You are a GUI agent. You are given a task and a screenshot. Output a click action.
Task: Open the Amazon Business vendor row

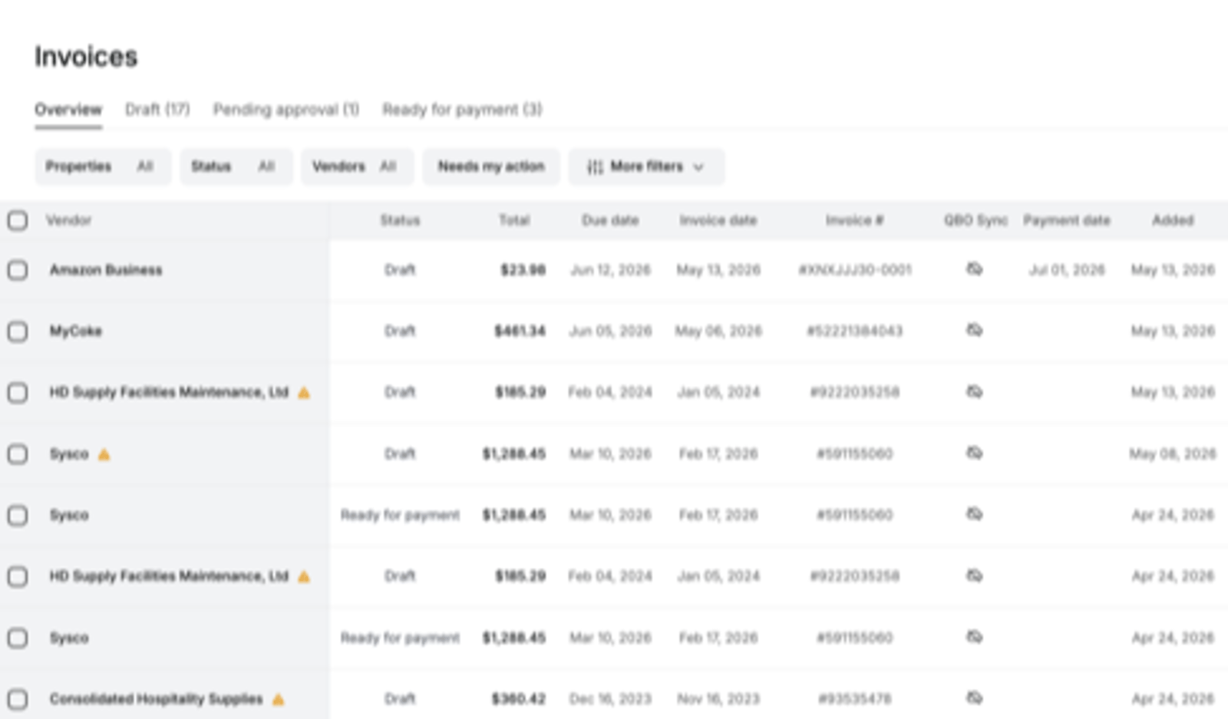pyautogui.click(x=106, y=270)
